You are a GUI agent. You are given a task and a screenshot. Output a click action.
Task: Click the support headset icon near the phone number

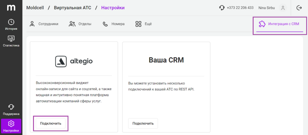(222, 8)
